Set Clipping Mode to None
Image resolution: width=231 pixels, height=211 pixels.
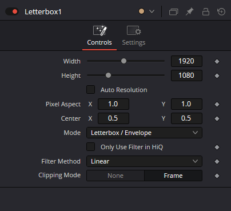click(115, 176)
